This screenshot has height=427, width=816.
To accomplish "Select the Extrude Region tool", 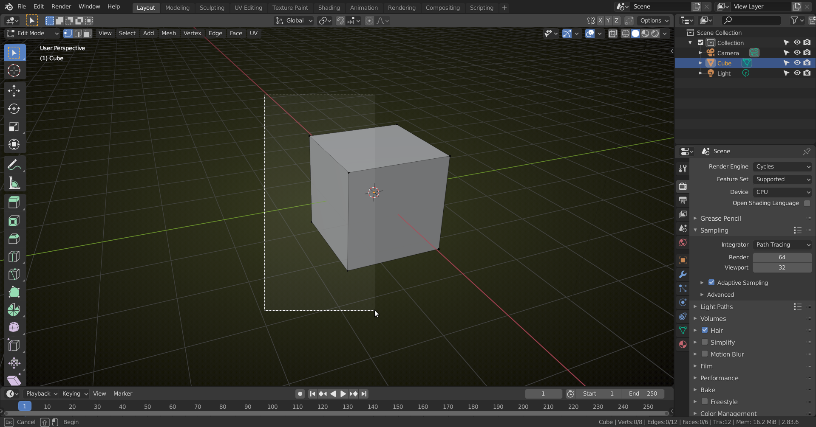I will point(14,203).
